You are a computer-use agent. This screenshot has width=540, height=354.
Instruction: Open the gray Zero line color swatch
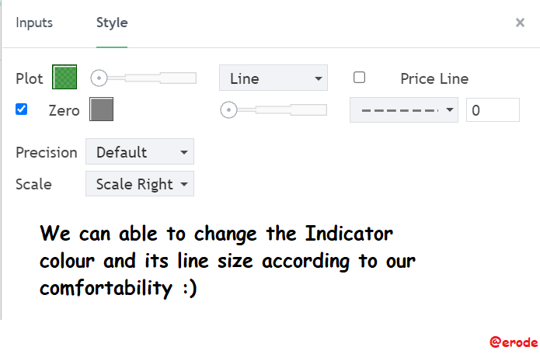[101, 109]
